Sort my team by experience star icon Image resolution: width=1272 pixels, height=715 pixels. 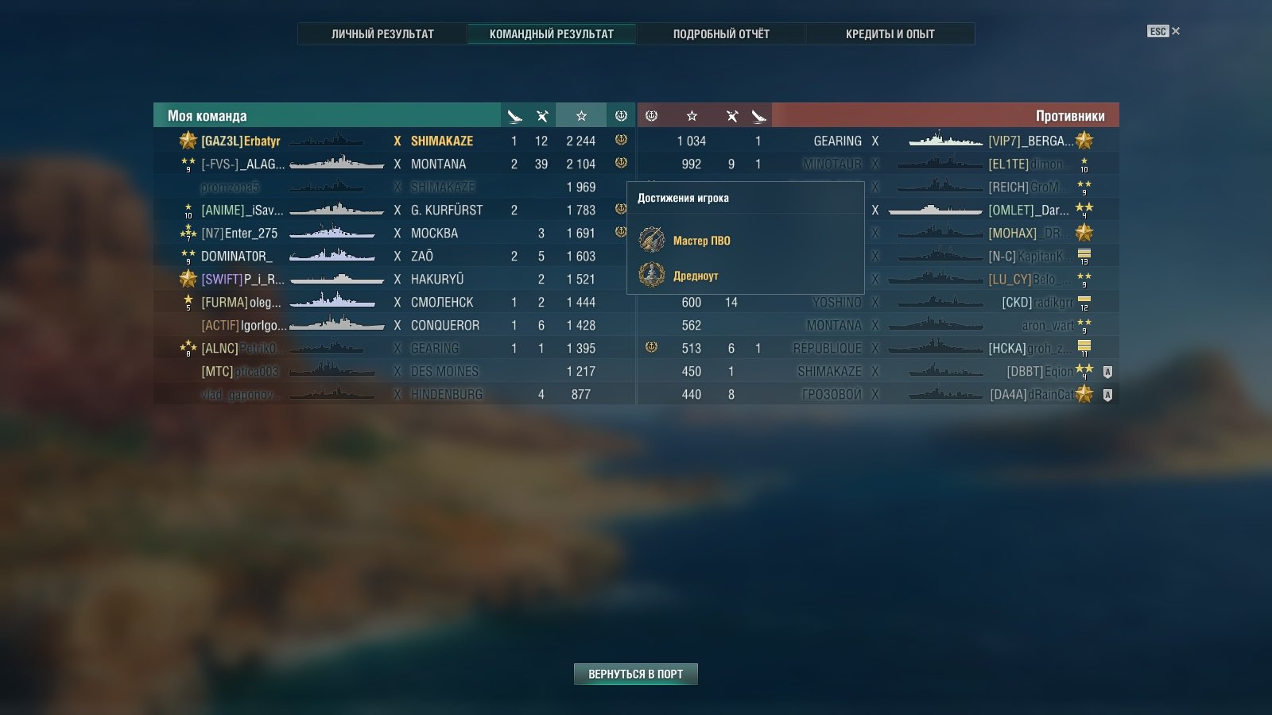(581, 115)
